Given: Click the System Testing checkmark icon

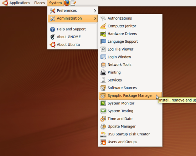Looking at the screenshot, I should [103, 111].
